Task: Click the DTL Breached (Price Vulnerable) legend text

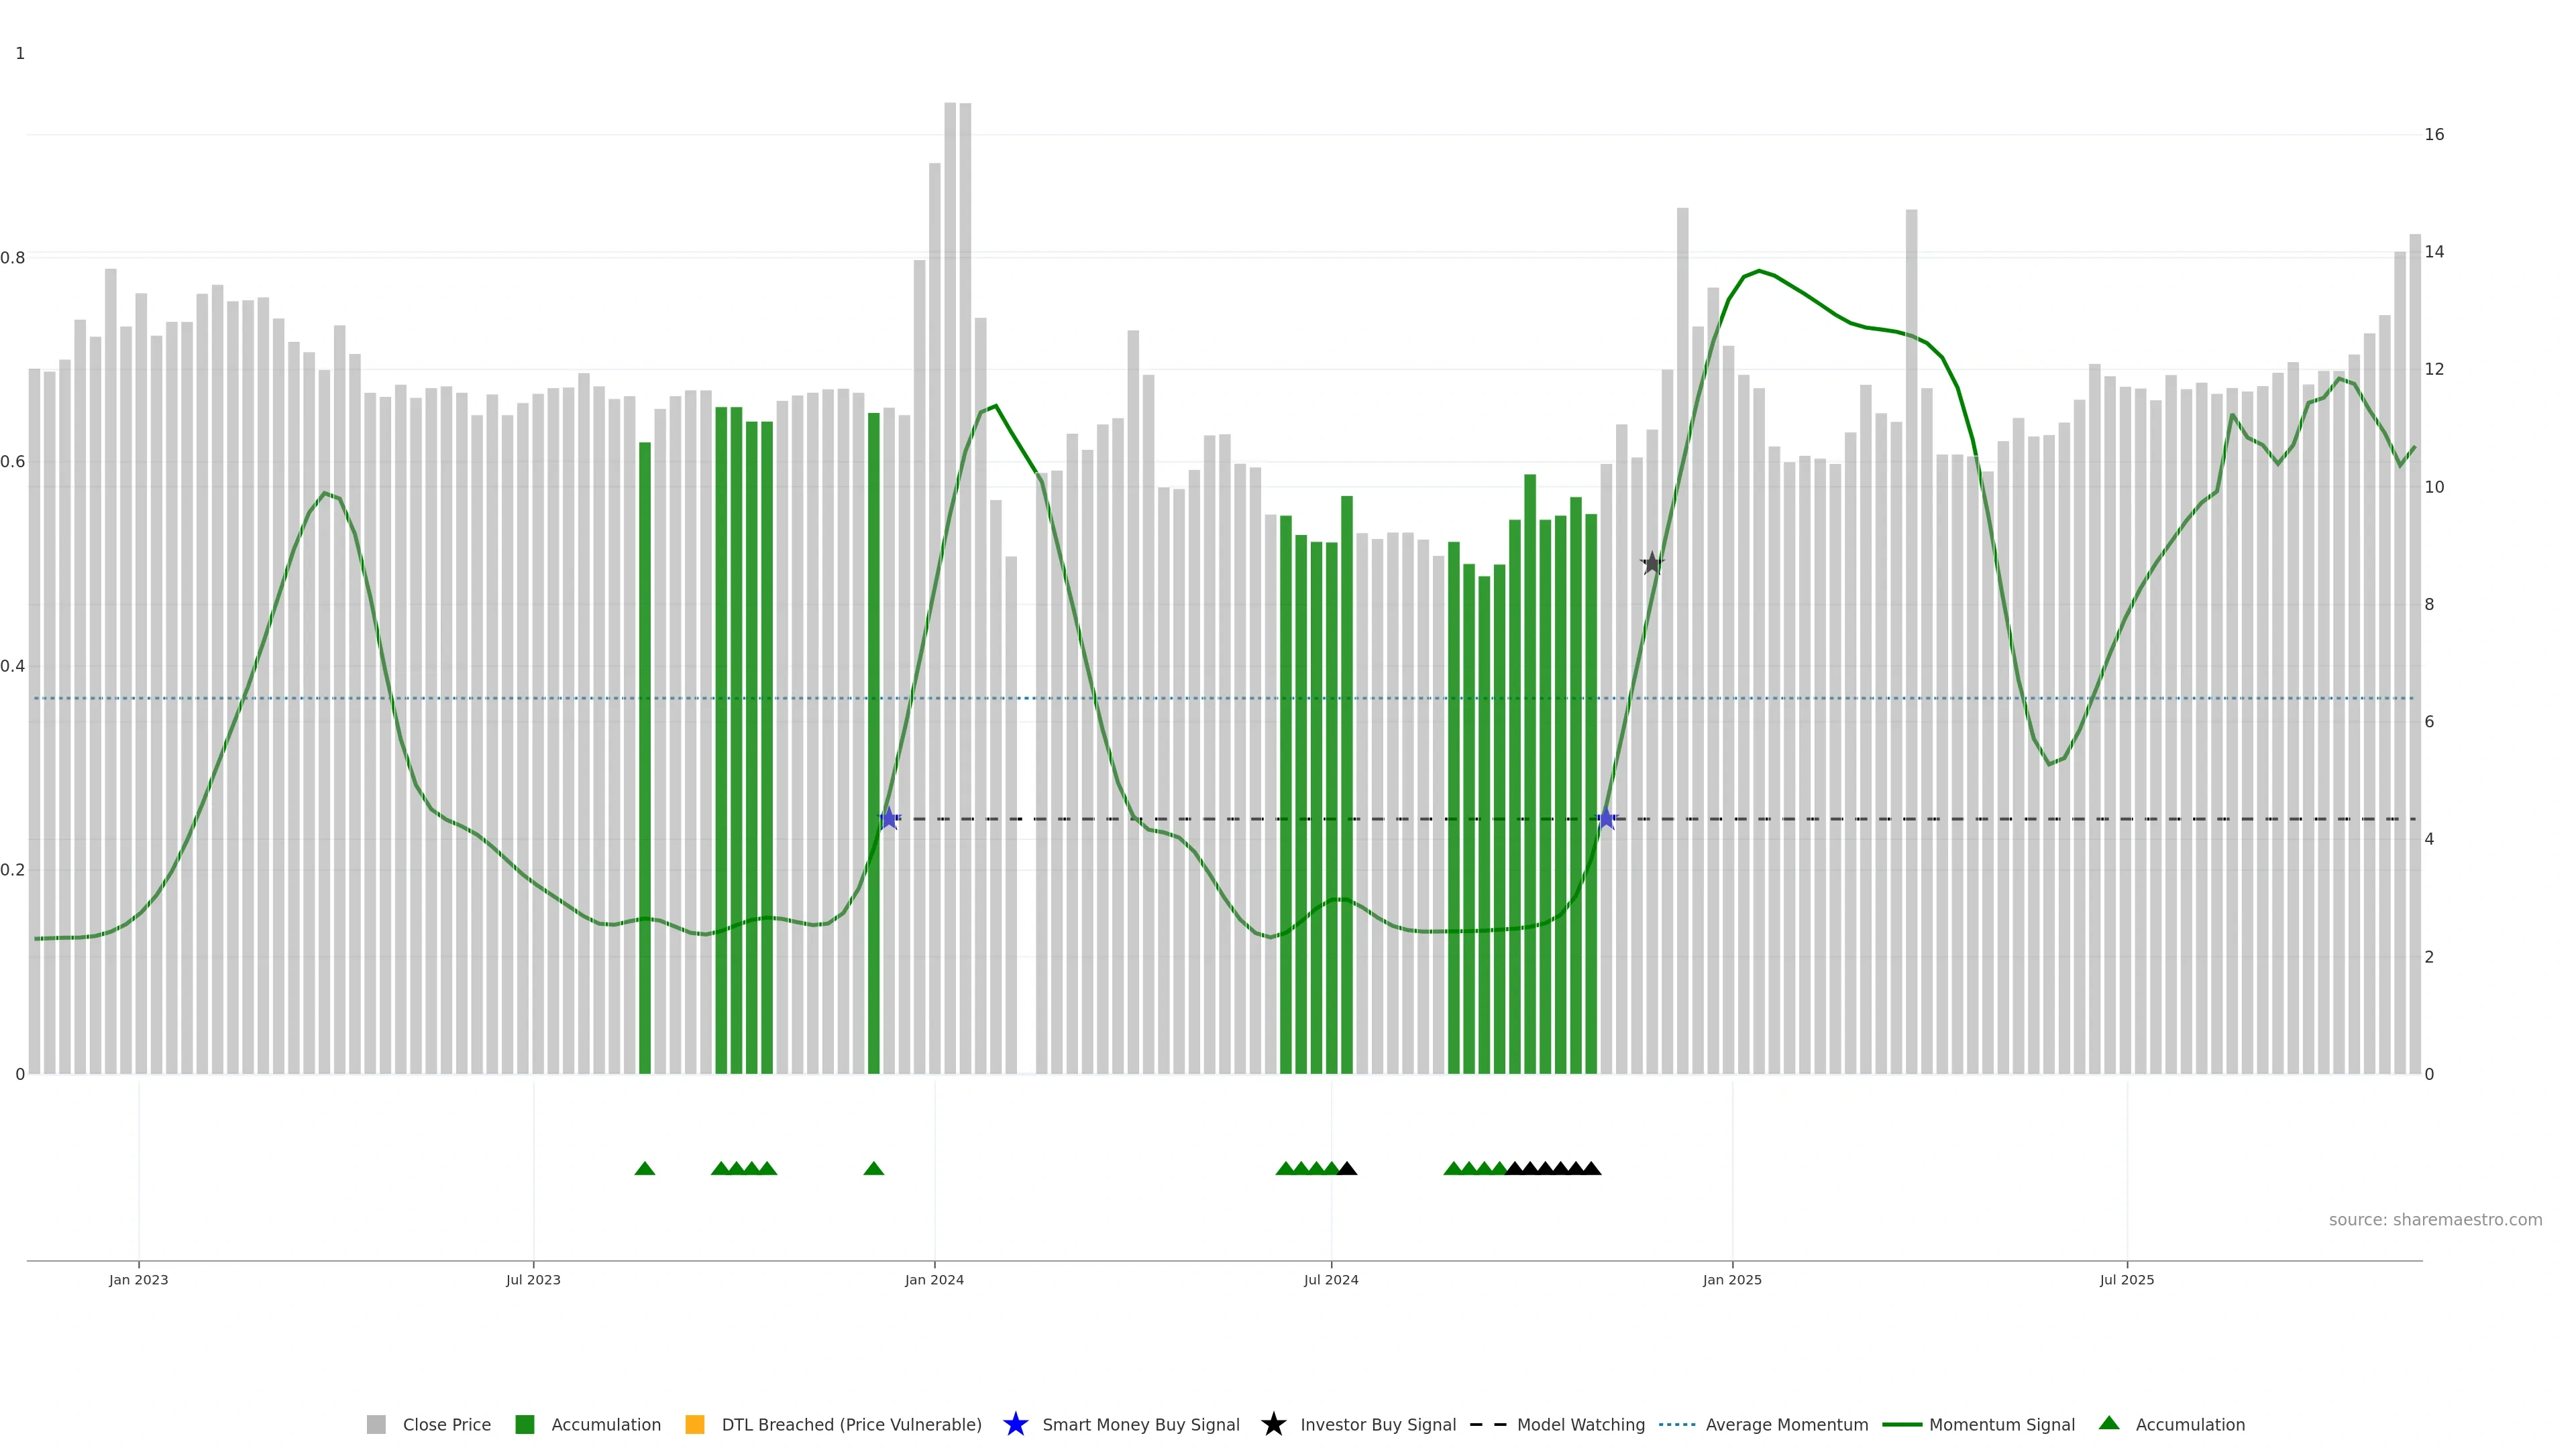Action: click(x=851, y=1424)
